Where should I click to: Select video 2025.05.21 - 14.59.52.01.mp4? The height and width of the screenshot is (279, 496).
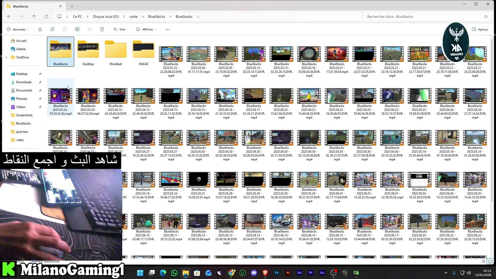tap(199, 185)
